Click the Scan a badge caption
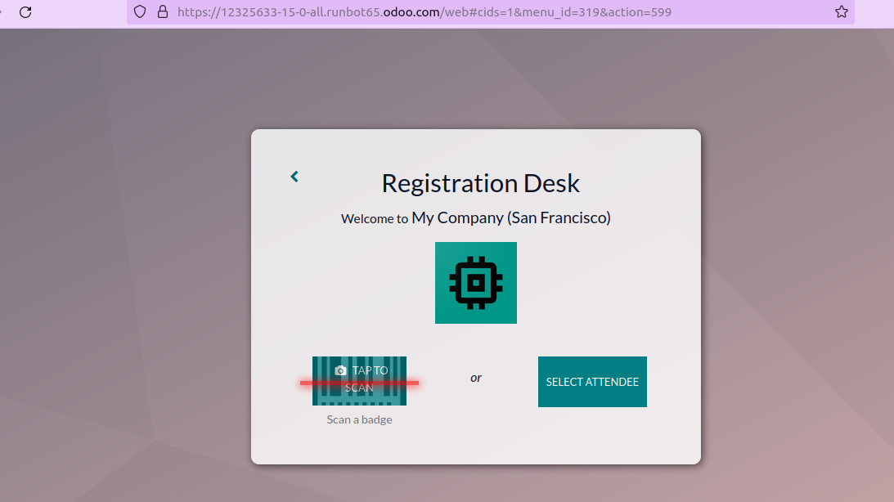 pyautogui.click(x=359, y=419)
